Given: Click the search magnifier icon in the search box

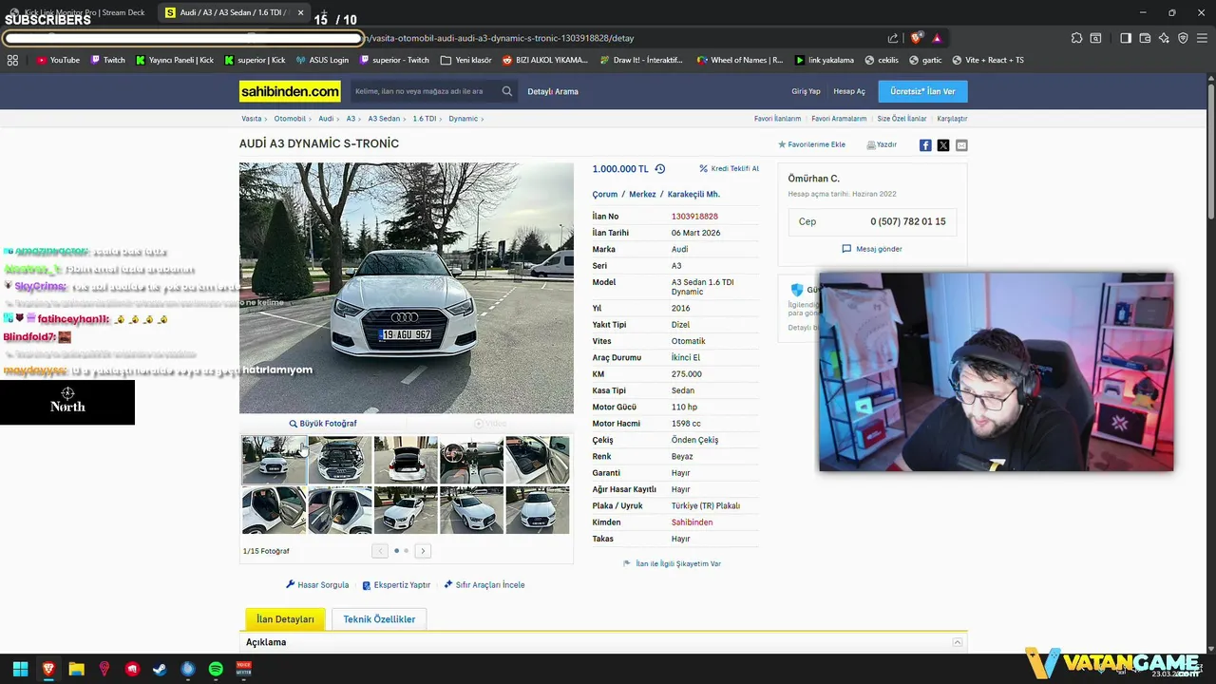Looking at the screenshot, I should (507, 91).
